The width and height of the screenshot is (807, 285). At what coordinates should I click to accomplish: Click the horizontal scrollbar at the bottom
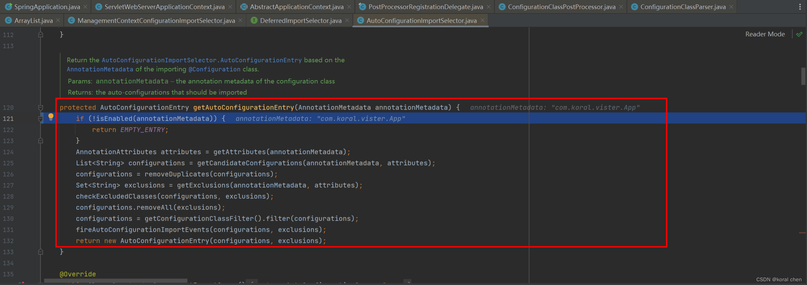(x=116, y=281)
